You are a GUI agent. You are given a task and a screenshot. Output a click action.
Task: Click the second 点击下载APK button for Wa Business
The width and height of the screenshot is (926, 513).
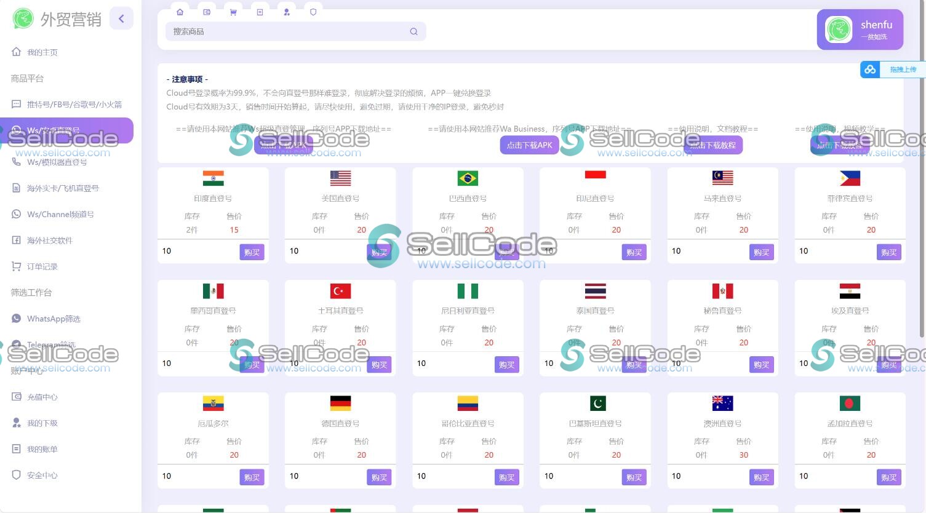pyautogui.click(x=529, y=145)
